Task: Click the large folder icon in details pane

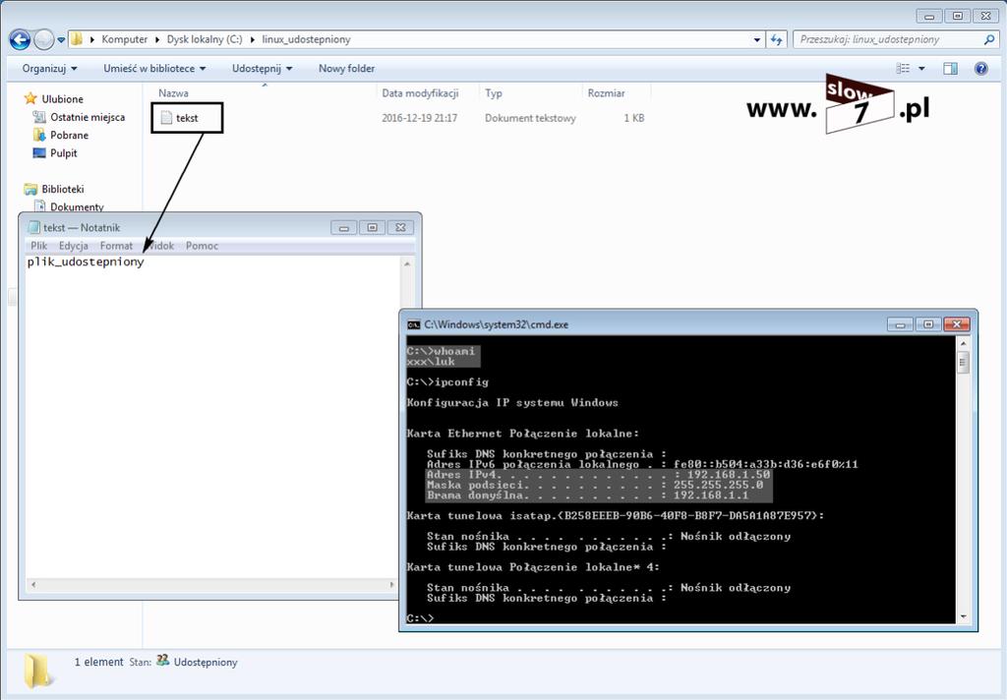Action: [38, 671]
